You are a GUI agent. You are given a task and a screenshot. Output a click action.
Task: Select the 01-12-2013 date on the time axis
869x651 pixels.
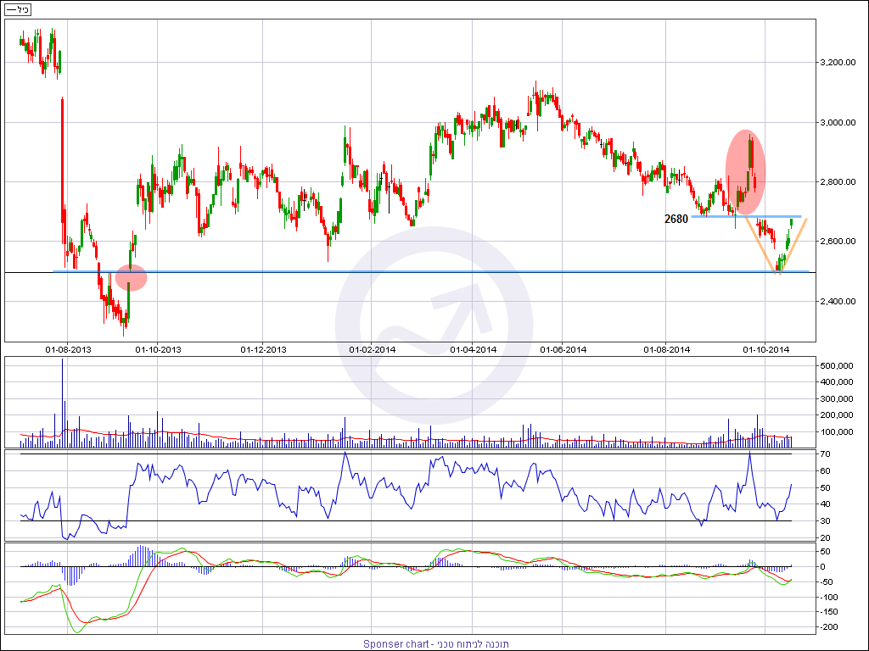pos(264,349)
